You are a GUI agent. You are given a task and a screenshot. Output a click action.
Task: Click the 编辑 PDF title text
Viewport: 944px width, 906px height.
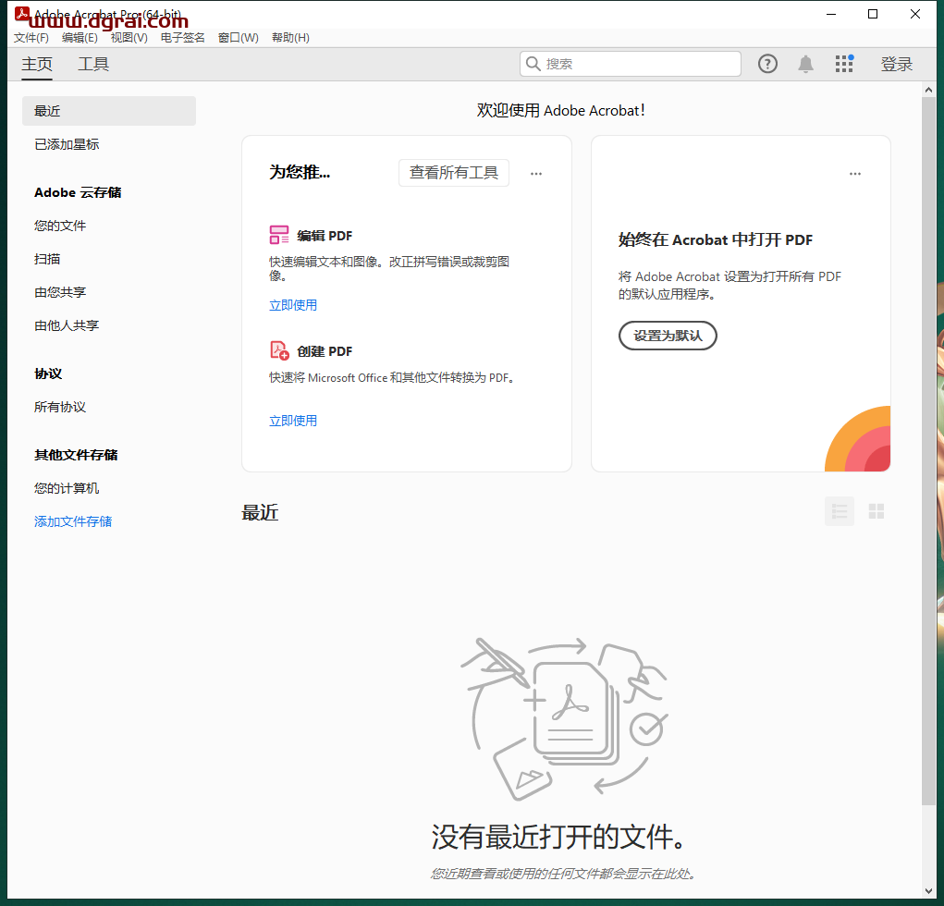(x=325, y=236)
